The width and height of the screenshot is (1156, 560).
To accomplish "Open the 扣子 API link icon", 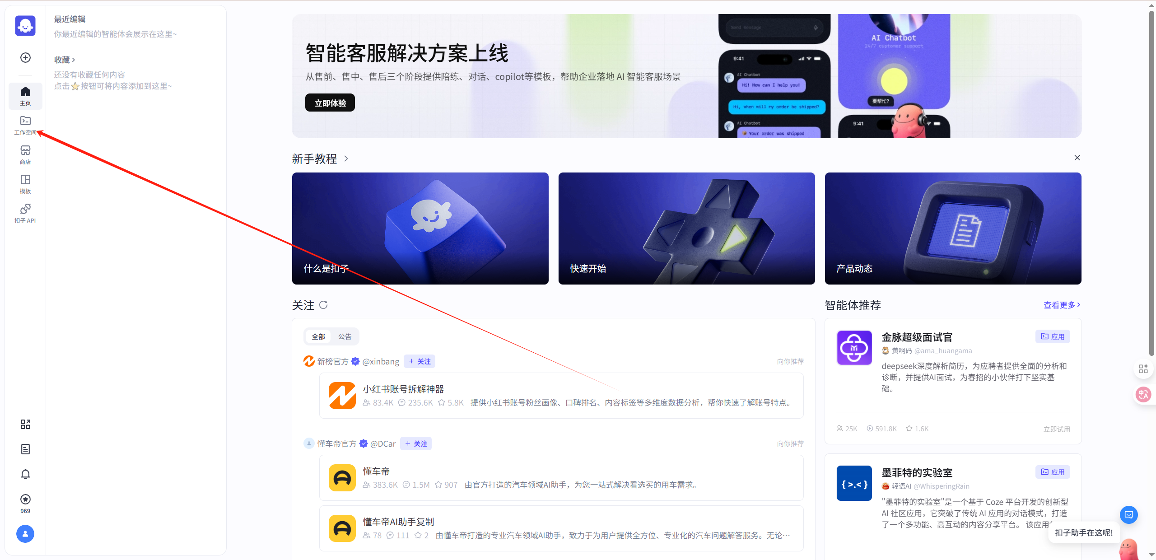I will point(25,213).
